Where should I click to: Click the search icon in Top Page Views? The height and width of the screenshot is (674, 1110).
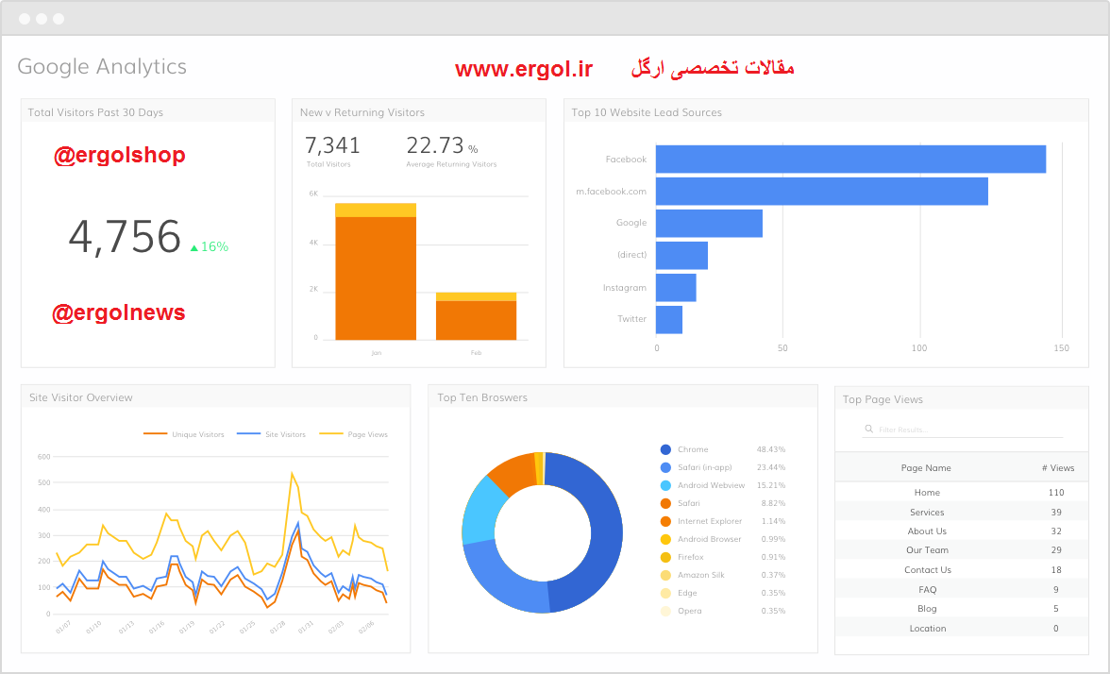point(868,429)
